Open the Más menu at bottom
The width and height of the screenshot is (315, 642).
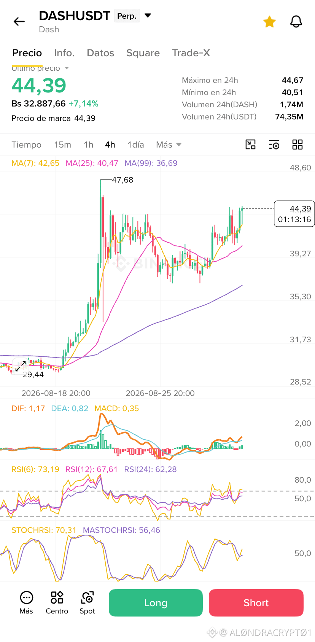[x=26, y=603]
